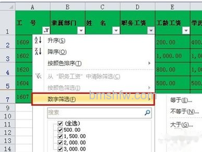Select column D header
The width and height of the screenshot is (202, 152).
(x=137, y=7)
